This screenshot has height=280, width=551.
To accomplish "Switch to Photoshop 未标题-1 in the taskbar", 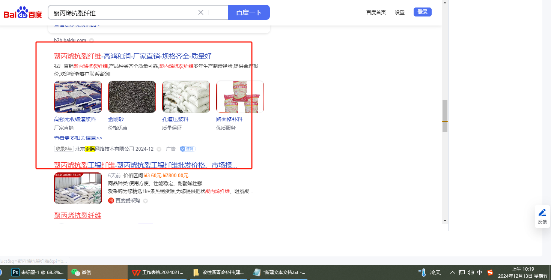I will point(38,273).
